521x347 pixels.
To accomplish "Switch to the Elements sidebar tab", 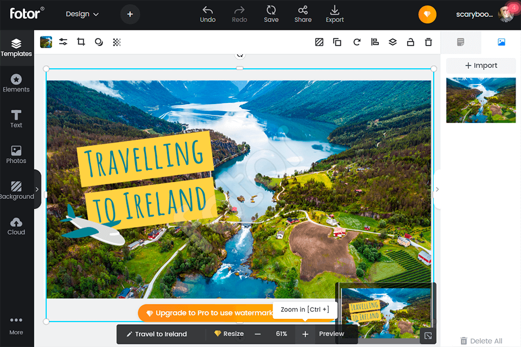I will pos(16,83).
